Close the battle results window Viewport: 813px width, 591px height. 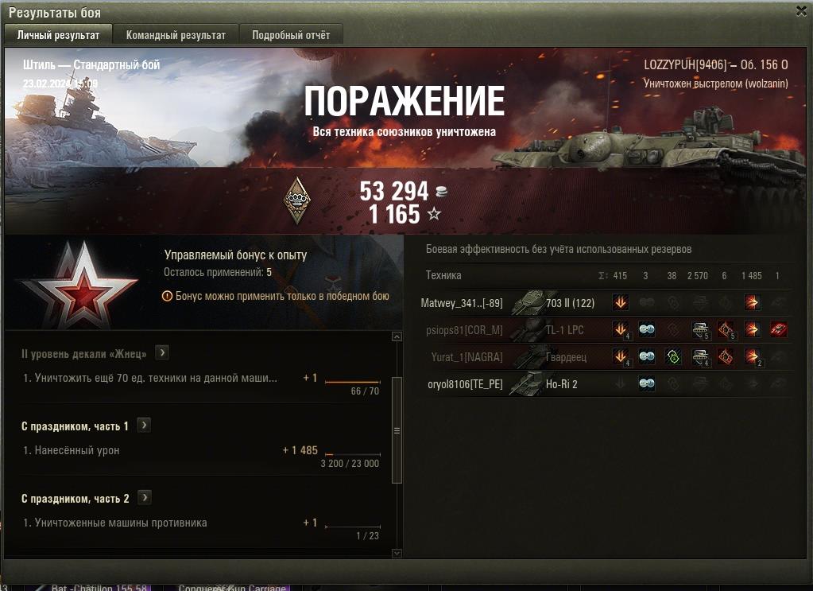pos(802,11)
